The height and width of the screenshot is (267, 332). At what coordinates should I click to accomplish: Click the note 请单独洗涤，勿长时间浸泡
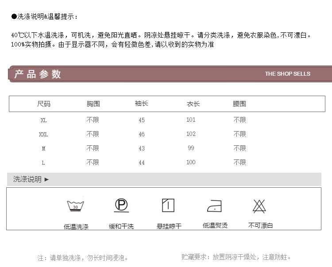[x=83, y=258]
